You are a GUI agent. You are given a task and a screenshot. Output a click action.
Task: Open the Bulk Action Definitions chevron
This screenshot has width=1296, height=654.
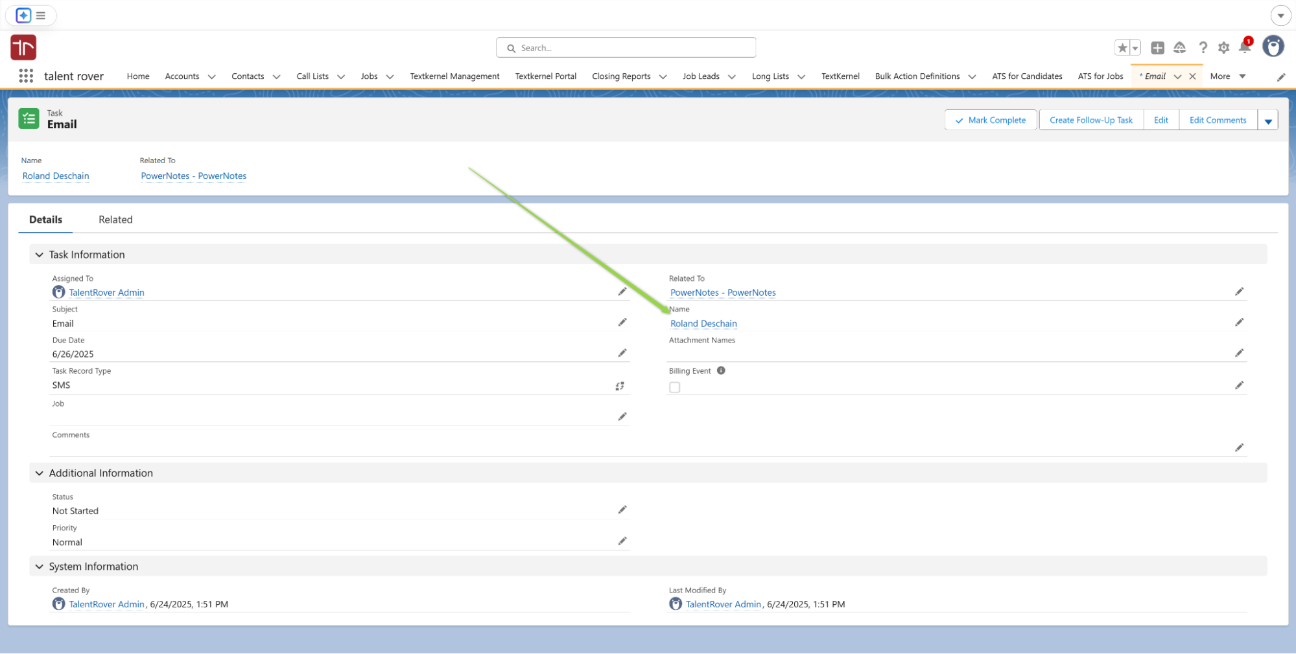click(972, 76)
